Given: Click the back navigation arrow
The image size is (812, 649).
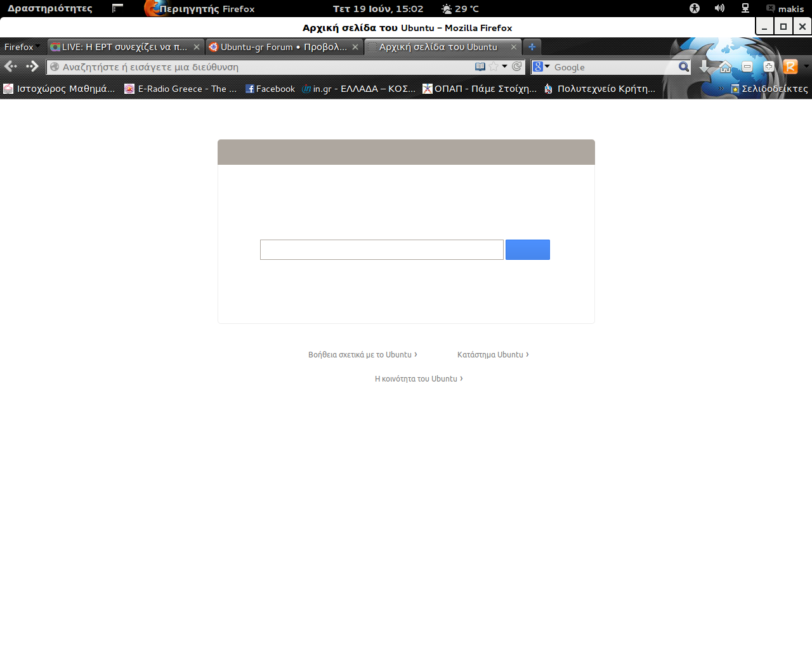Looking at the screenshot, I should (11, 67).
